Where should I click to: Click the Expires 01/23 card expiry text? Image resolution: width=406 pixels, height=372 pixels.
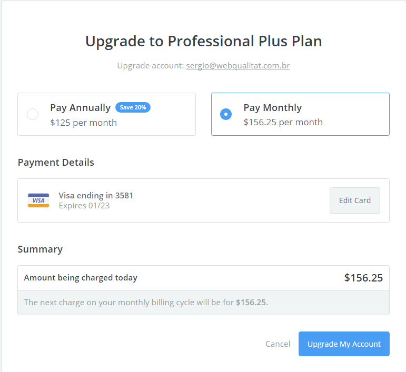[x=84, y=205]
